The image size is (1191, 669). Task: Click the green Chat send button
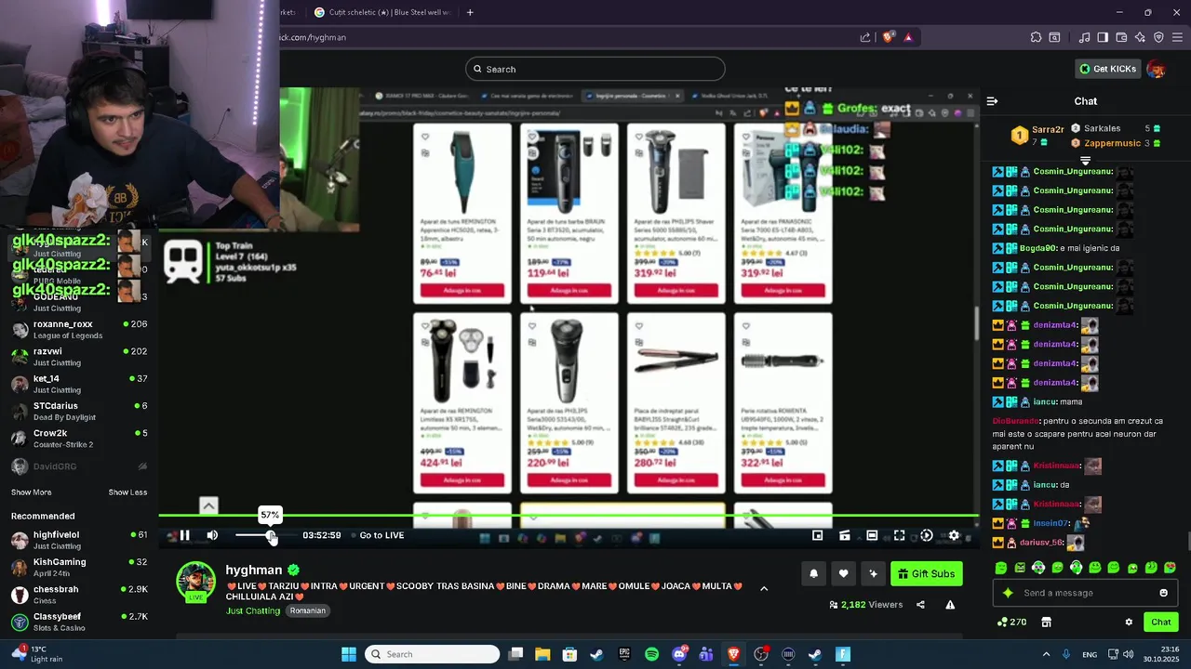point(1160,623)
